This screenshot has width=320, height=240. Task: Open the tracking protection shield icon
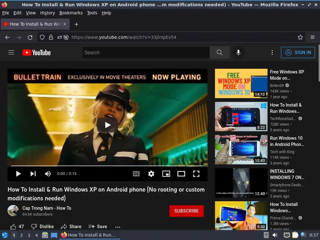42,37
